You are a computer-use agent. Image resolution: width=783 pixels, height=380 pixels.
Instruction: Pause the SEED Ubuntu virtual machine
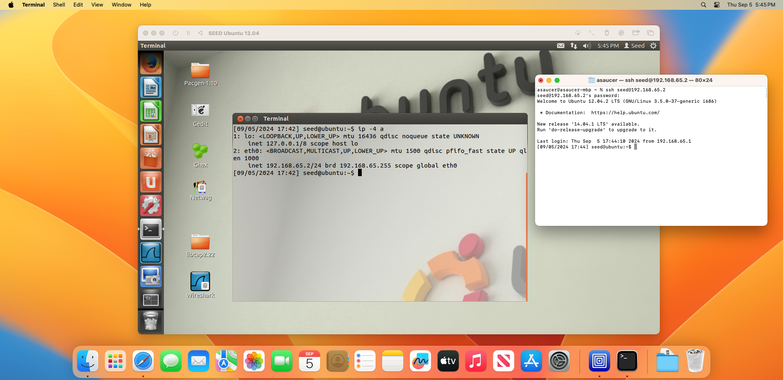click(188, 33)
